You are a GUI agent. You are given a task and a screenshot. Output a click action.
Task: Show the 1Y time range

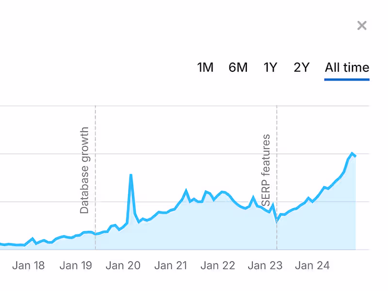tap(270, 67)
